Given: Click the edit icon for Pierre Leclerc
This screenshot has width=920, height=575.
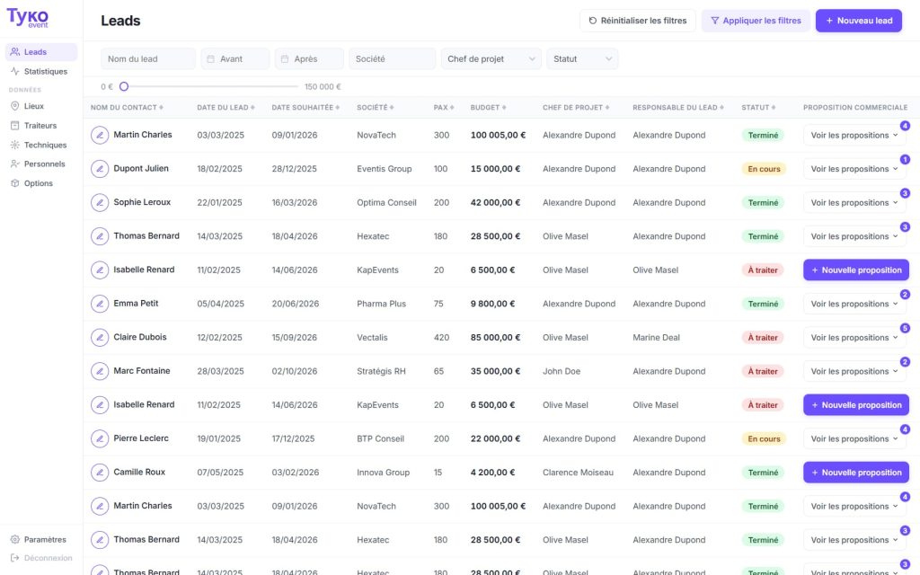Looking at the screenshot, I should pos(100,438).
